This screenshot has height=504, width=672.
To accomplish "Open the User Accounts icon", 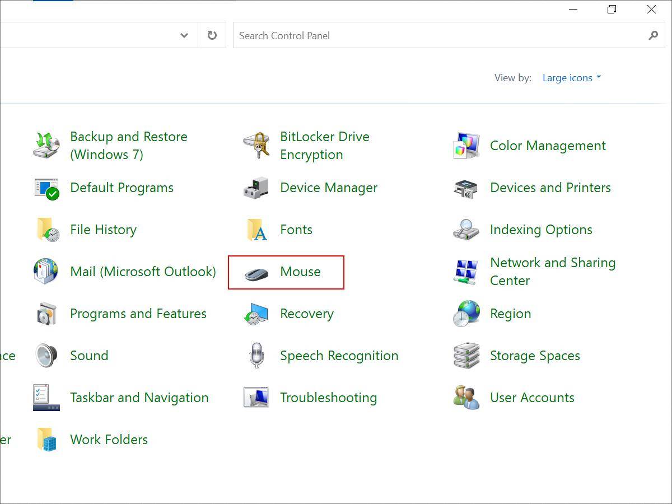I will point(466,398).
